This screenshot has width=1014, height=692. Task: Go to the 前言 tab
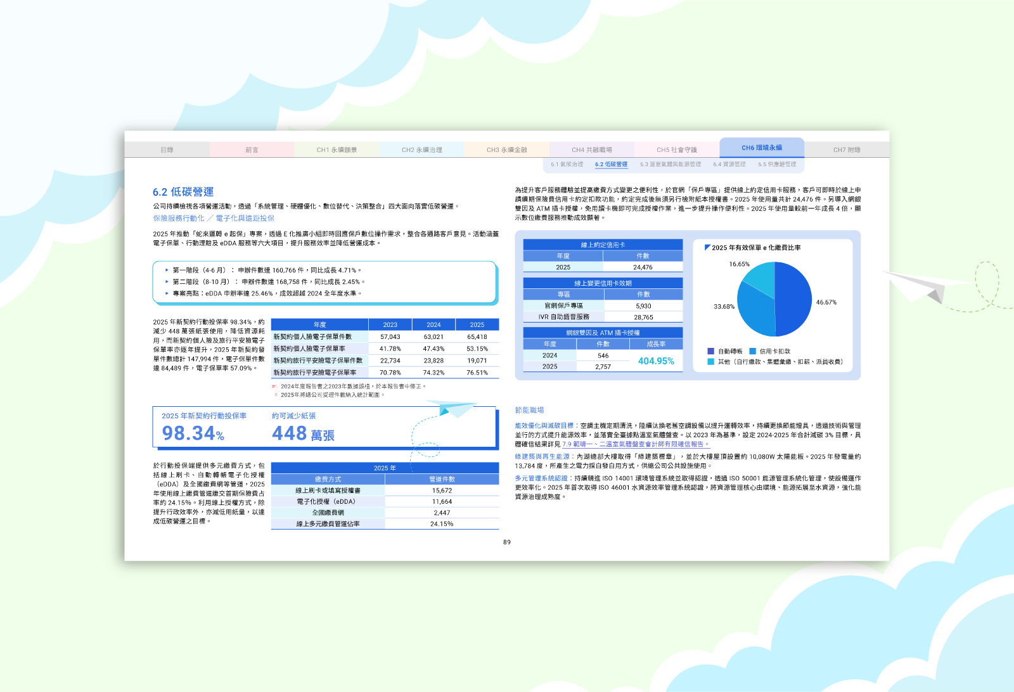252,150
